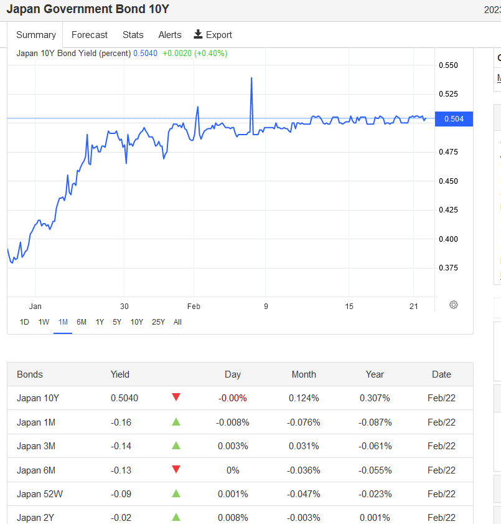501x524 pixels.
Task: Click the Year column header
Action: point(375,374)
